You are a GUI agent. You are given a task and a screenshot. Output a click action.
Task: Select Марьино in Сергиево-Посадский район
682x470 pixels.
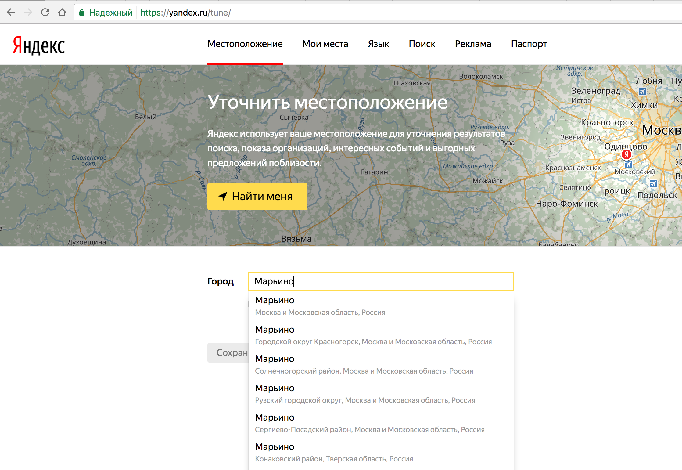tap(381, 423)
